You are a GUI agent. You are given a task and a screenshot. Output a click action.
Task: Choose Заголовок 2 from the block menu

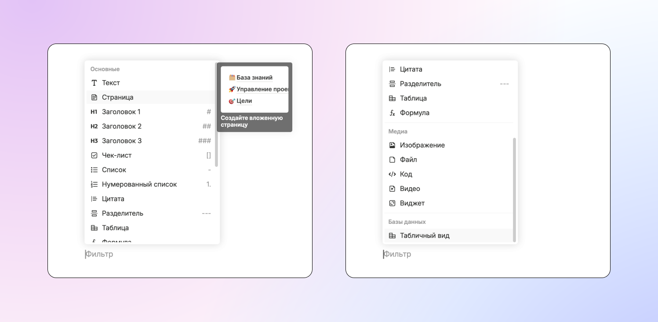[122, 126]
